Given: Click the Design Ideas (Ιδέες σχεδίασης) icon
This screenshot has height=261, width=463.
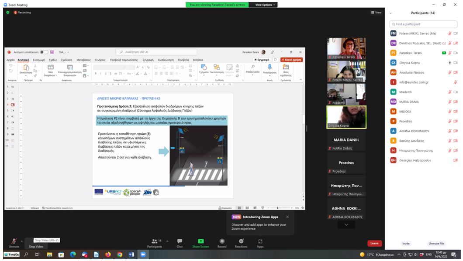Looking at the screenshot, I should point(286,67).
